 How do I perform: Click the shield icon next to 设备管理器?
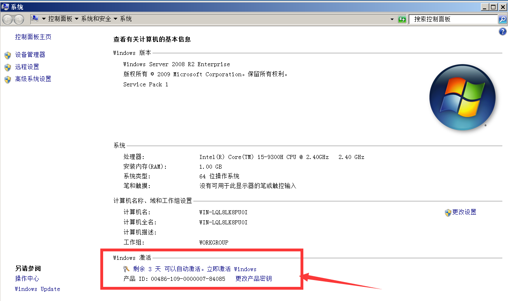pos(7,55)
